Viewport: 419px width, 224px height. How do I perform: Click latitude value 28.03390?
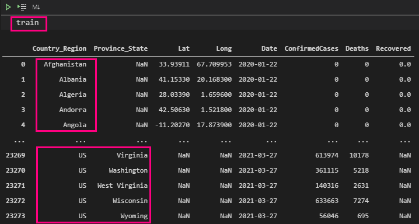point(174,94)
